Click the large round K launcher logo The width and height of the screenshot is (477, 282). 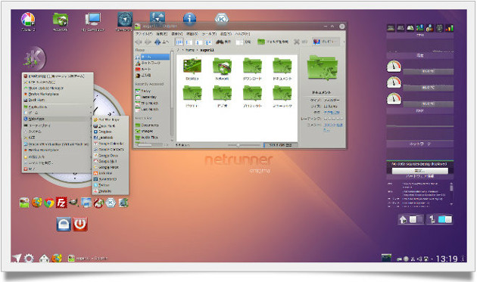34,58
